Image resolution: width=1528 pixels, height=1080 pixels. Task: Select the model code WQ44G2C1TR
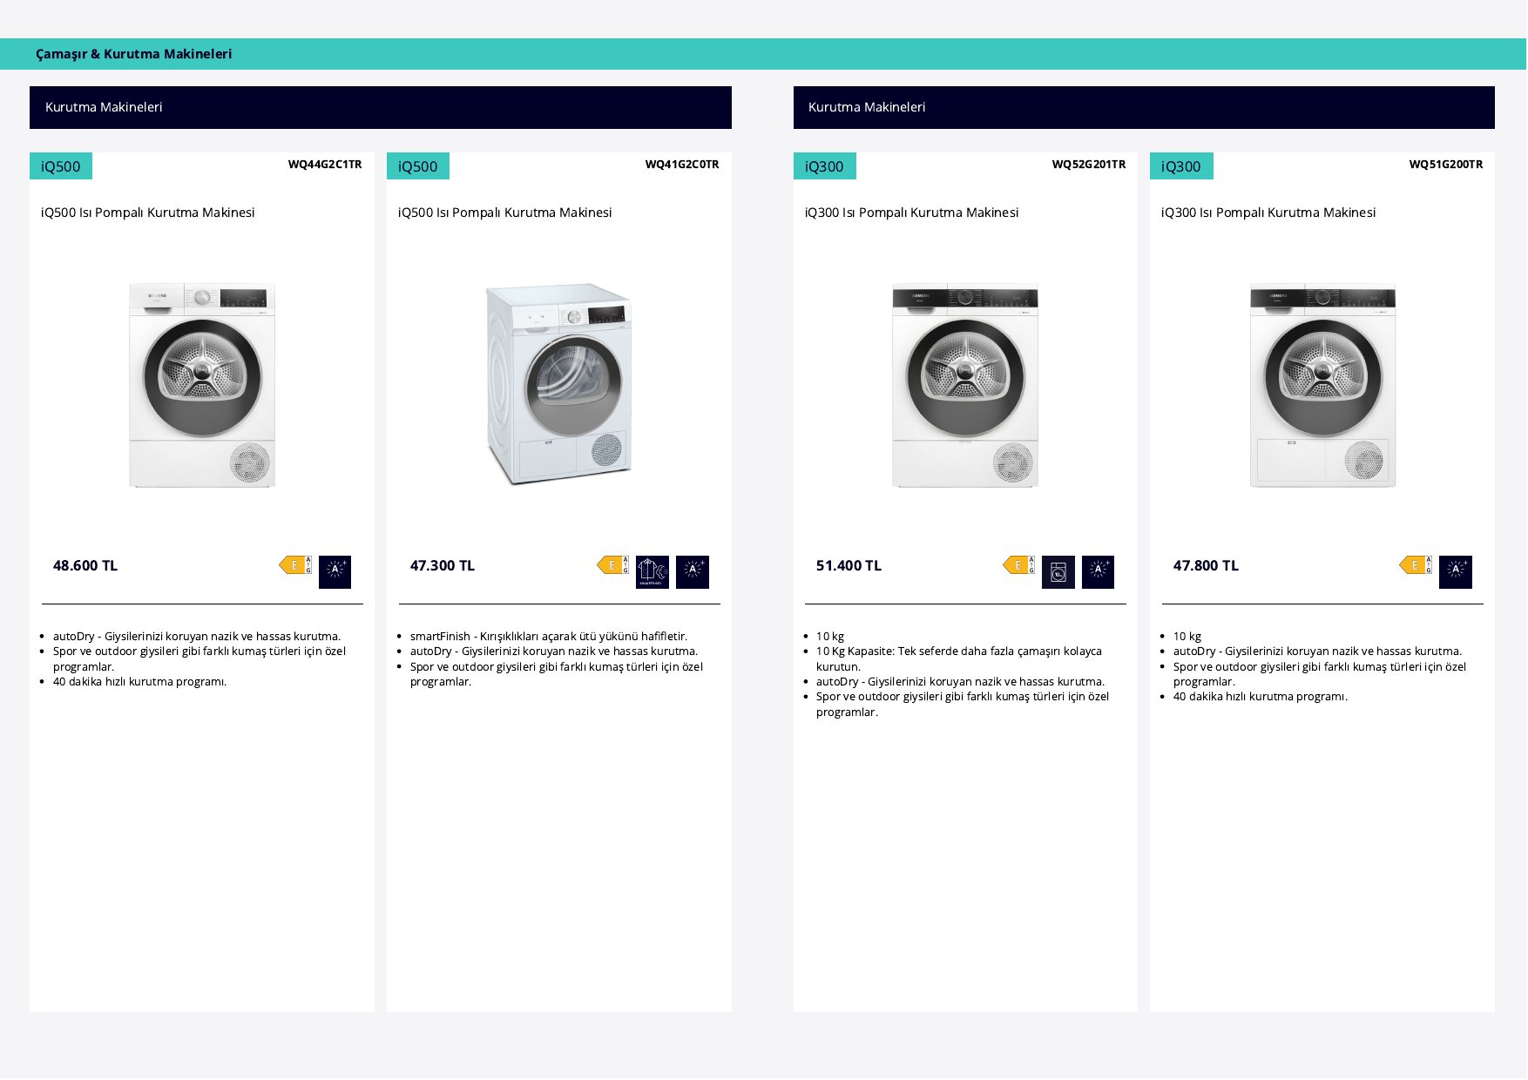pyautogui.click(x=325, y=164)
